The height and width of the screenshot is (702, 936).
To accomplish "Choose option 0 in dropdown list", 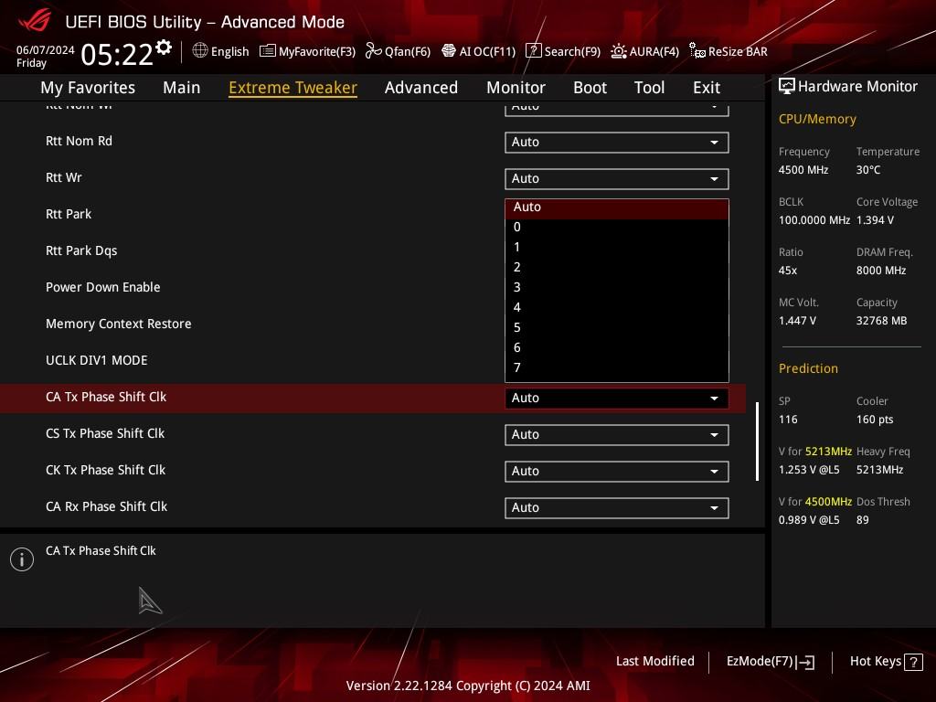I will [x=617, y=227].
